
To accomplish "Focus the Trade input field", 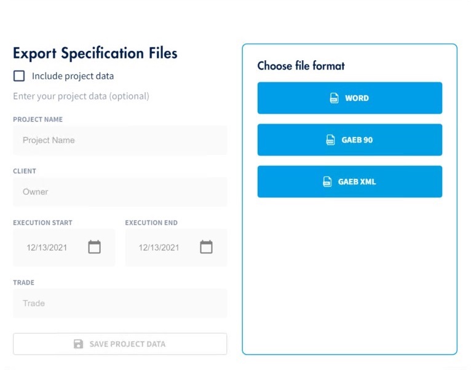I will tap(120, 303).
